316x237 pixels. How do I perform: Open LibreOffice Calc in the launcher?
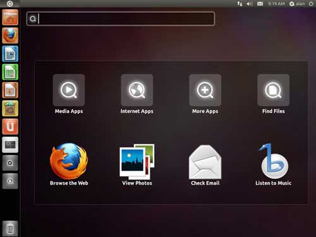(x=10, y=72)
